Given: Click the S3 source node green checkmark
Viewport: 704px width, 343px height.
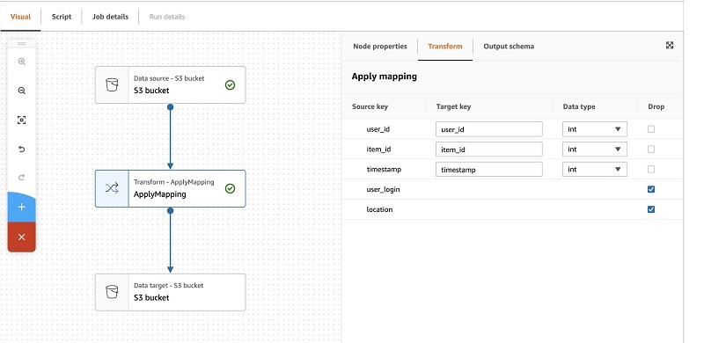Looking at the screenshot, I should tap(230, 84).
